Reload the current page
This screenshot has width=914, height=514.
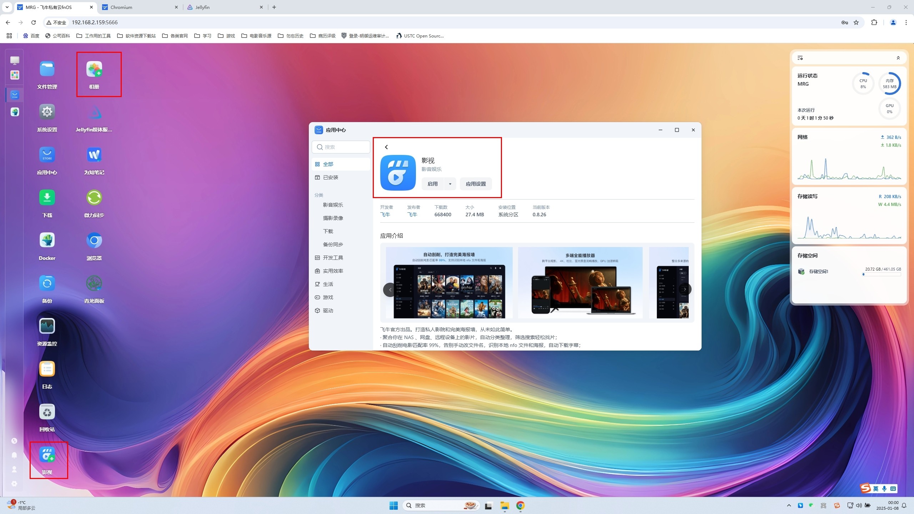(x=34, y=22)
